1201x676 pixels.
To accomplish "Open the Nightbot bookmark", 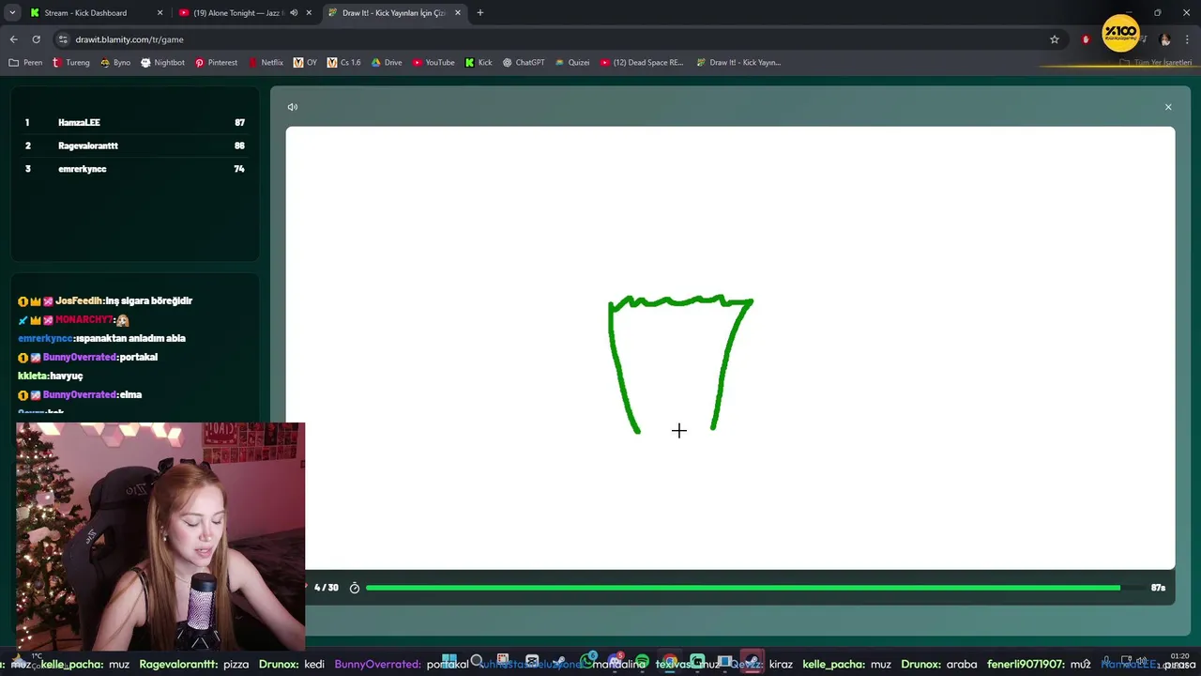I will 162,63.
